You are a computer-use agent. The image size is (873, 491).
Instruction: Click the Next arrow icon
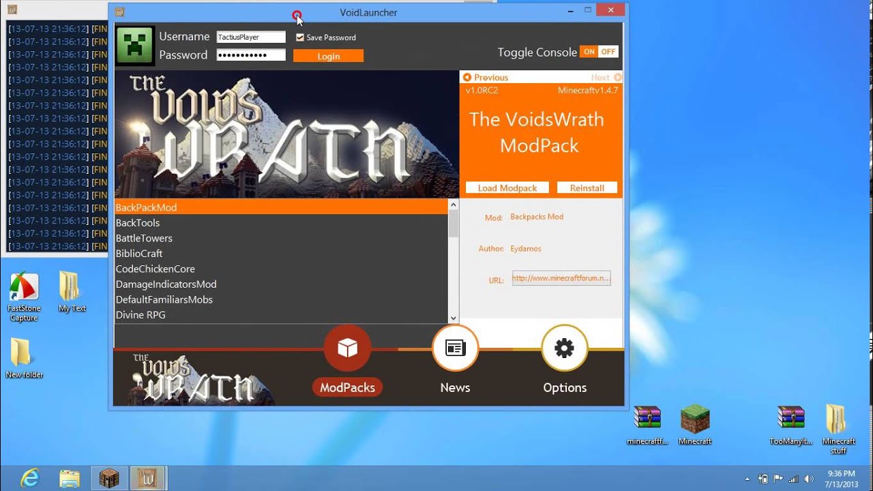click(x=617, y=77)
